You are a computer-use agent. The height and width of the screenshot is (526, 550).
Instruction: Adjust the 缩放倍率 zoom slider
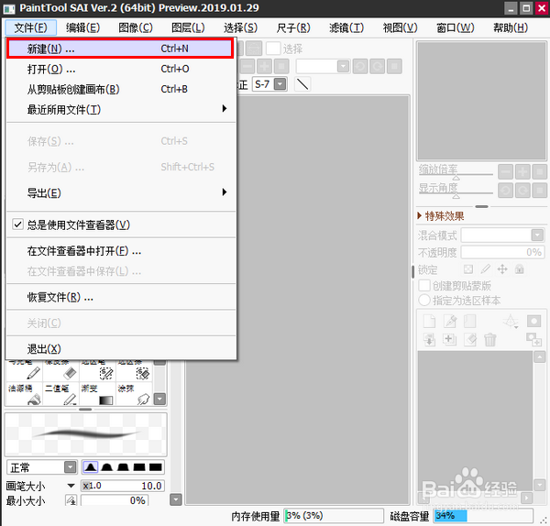(456, 174)
